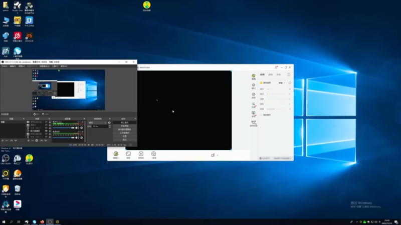Pop out the Audio Mixer dock panel
The width and height of the screenshot is (401, 225).
(84, 118)
